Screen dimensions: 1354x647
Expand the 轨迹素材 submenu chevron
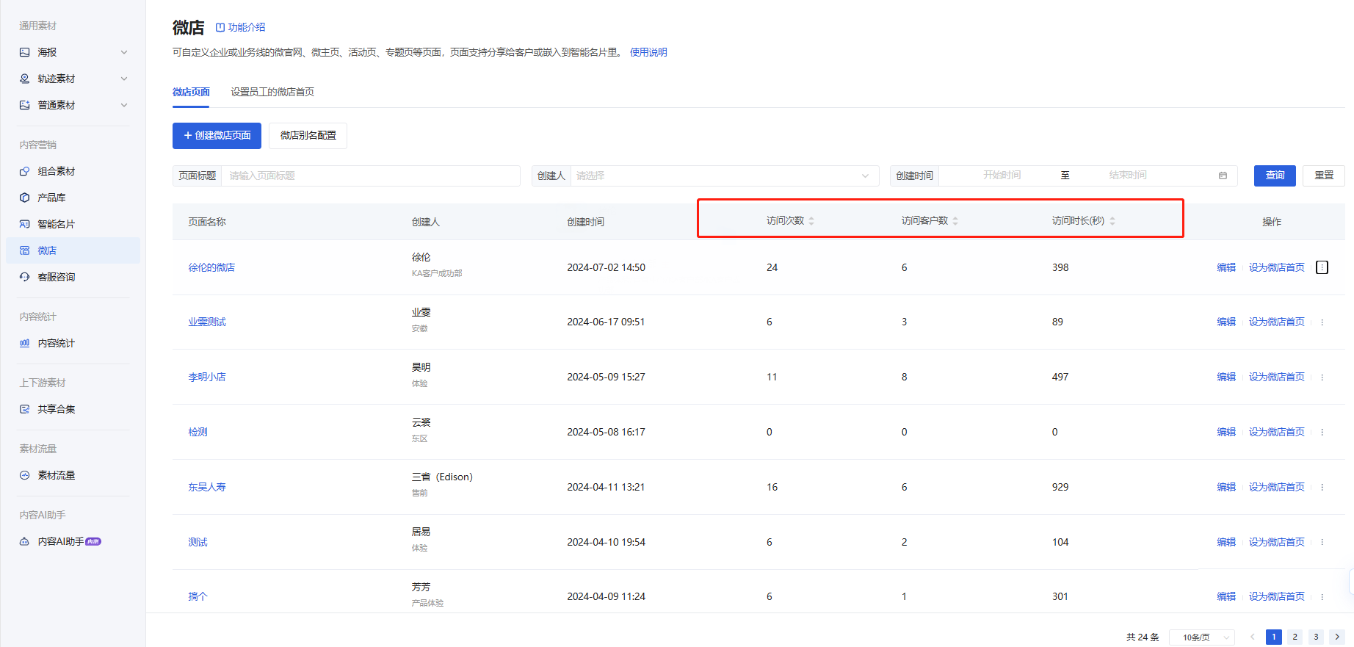click(x=124, y=79)
